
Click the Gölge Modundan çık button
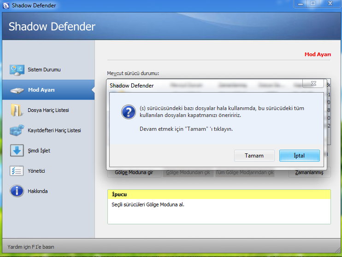click(x=188, y=173)
